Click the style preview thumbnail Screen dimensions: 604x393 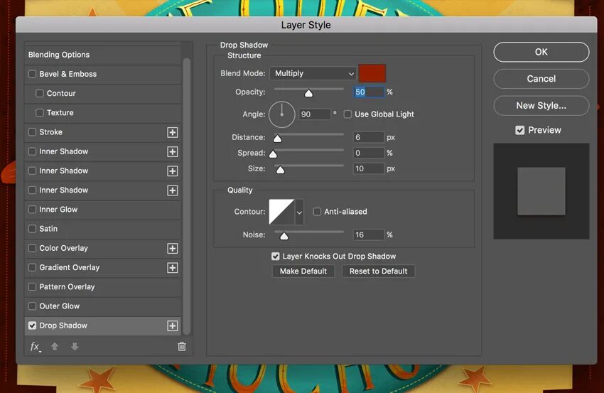tap(541, 191)
